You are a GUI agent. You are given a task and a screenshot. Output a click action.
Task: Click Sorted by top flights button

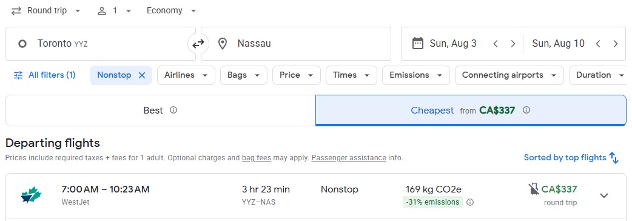point(571,158)
